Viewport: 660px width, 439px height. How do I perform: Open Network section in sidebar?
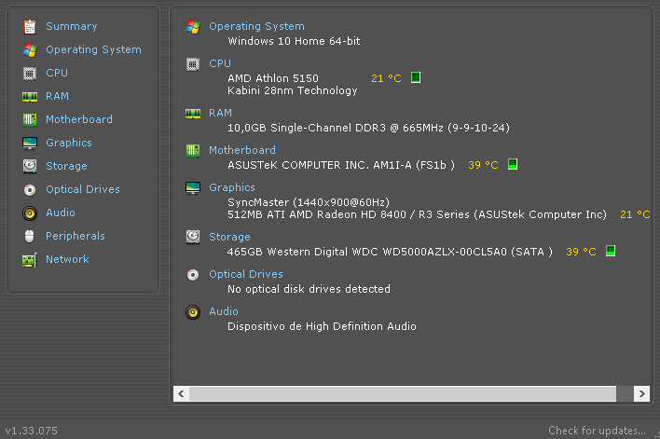(x=67, y=259)
